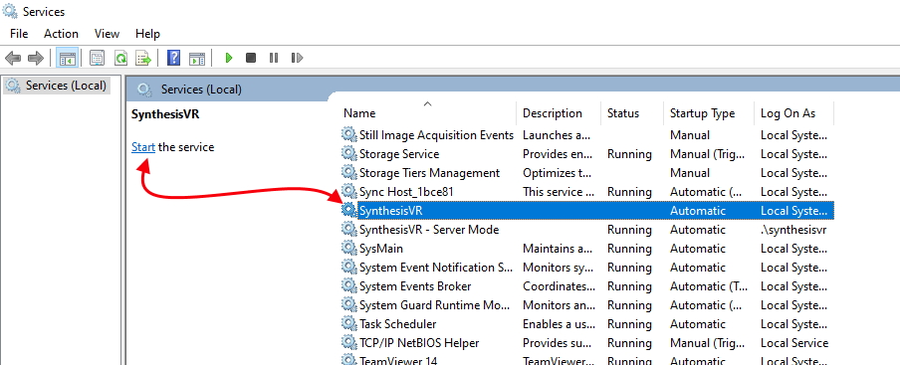This screenshot has width=900, height=365.
Task: Select the TCP/IP NetBIOS Helper service
Action: [419, 343]
